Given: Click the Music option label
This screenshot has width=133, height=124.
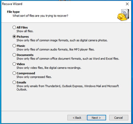Looking at the screenshot, I should [21, 46].
